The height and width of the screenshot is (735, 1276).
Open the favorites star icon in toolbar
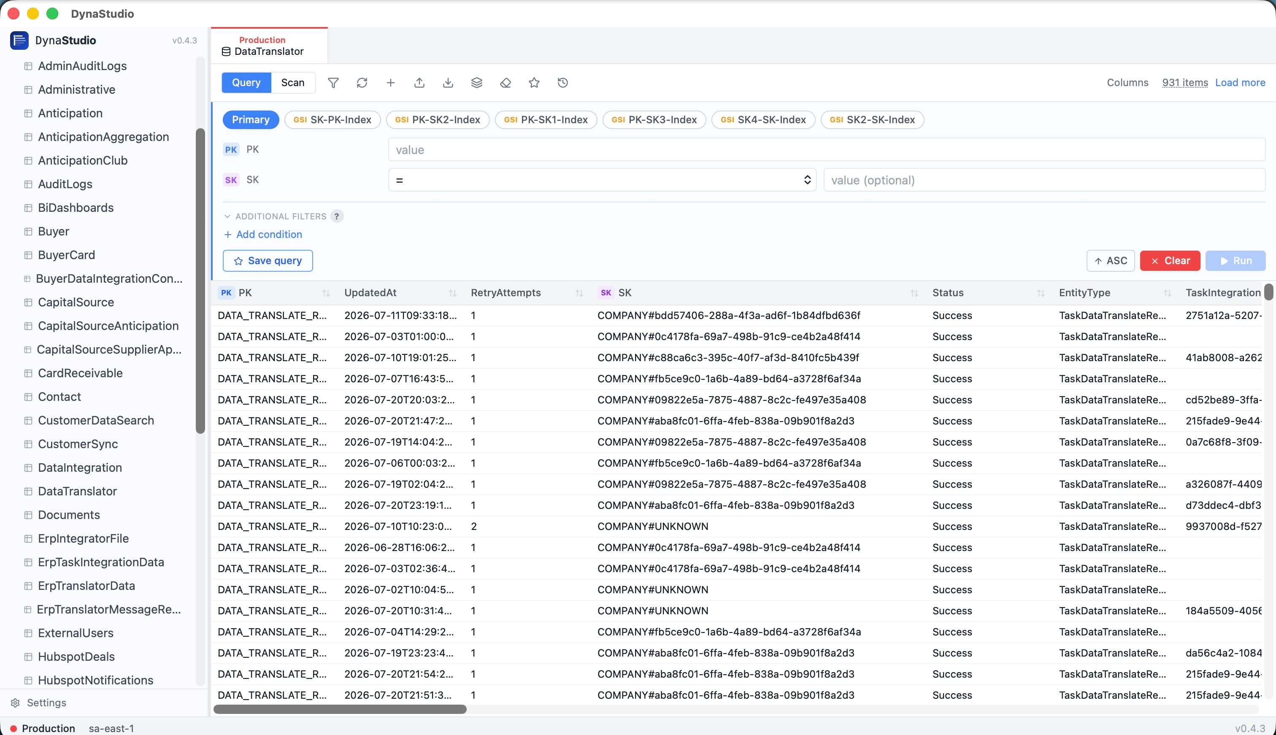point(535,83)
